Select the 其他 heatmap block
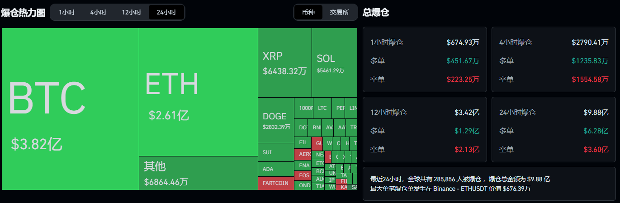Viewport: 620px width, 203px height. (x=198, y=173)
